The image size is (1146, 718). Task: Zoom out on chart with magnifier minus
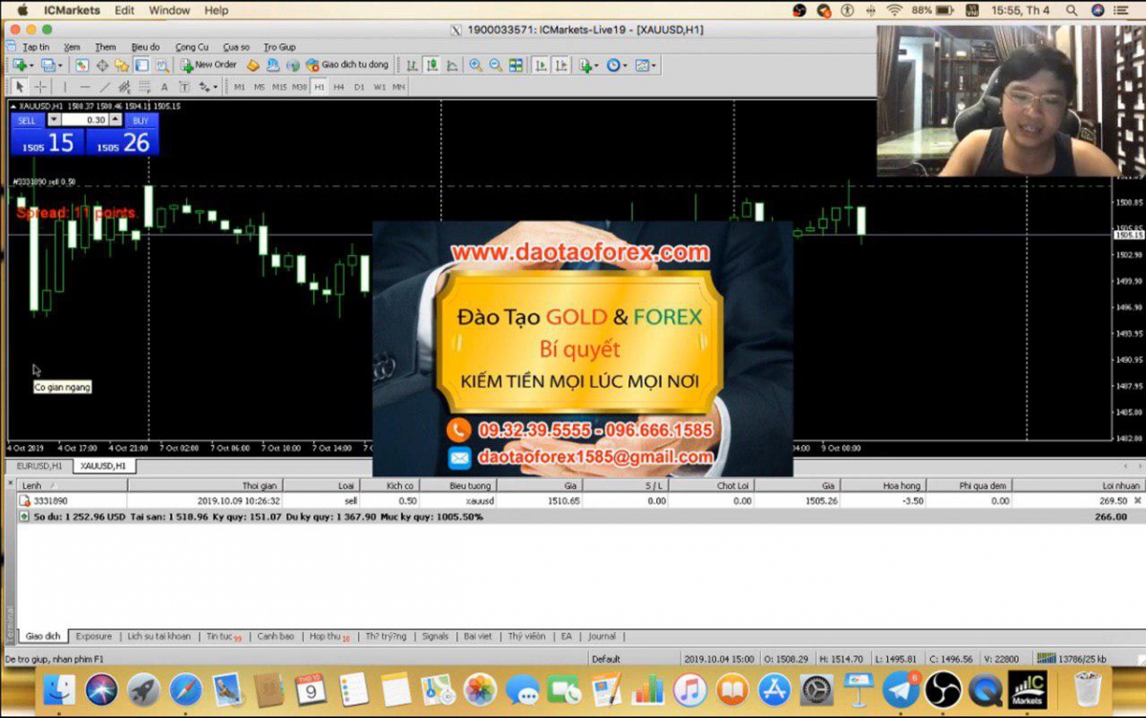pyautogui.click(x=496, y=65)
